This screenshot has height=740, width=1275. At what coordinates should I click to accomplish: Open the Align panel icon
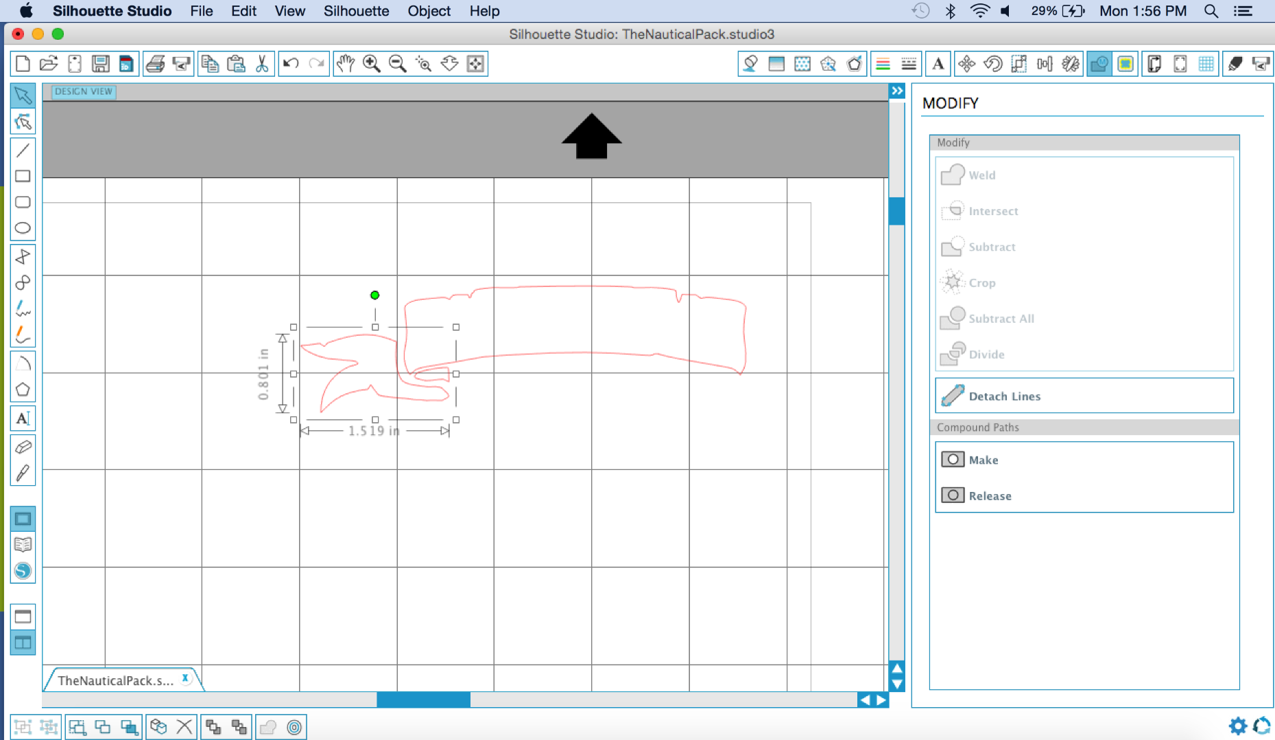point(1045,64)
